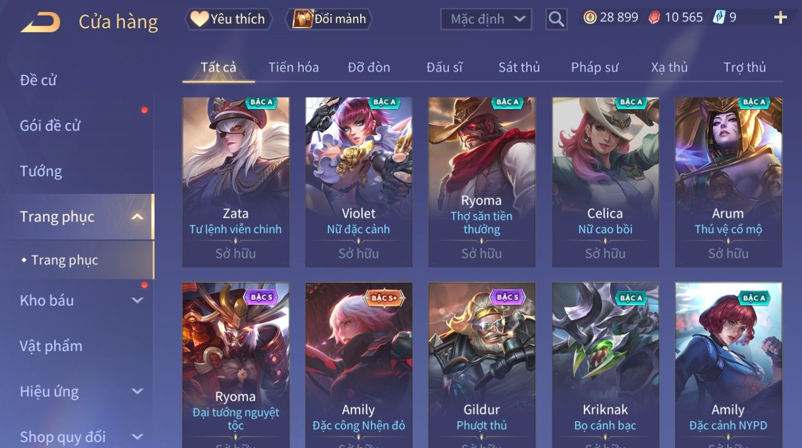Expand the Hiệu ứng sidebar section
802x448 pixels.
pos(137,392)
